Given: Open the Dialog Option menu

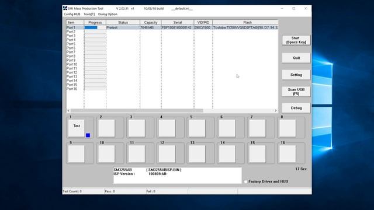Looking at the screenshot, I should tap(108, 14).
